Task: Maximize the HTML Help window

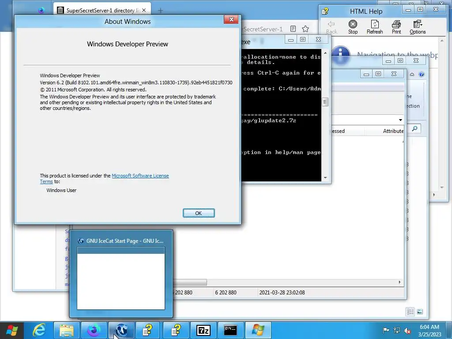Action: [x=420, y=10]
